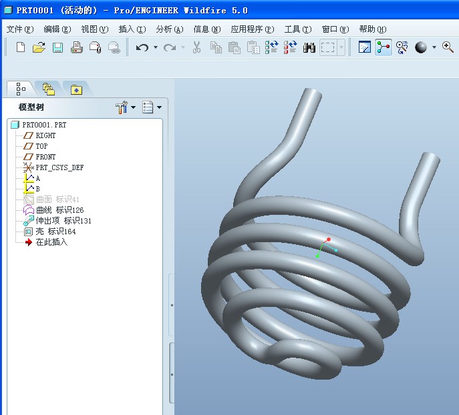Select PRT_CSYS_DEF coordinate system
The width and height of the screenshot is (459, 415).
point(53,167)
